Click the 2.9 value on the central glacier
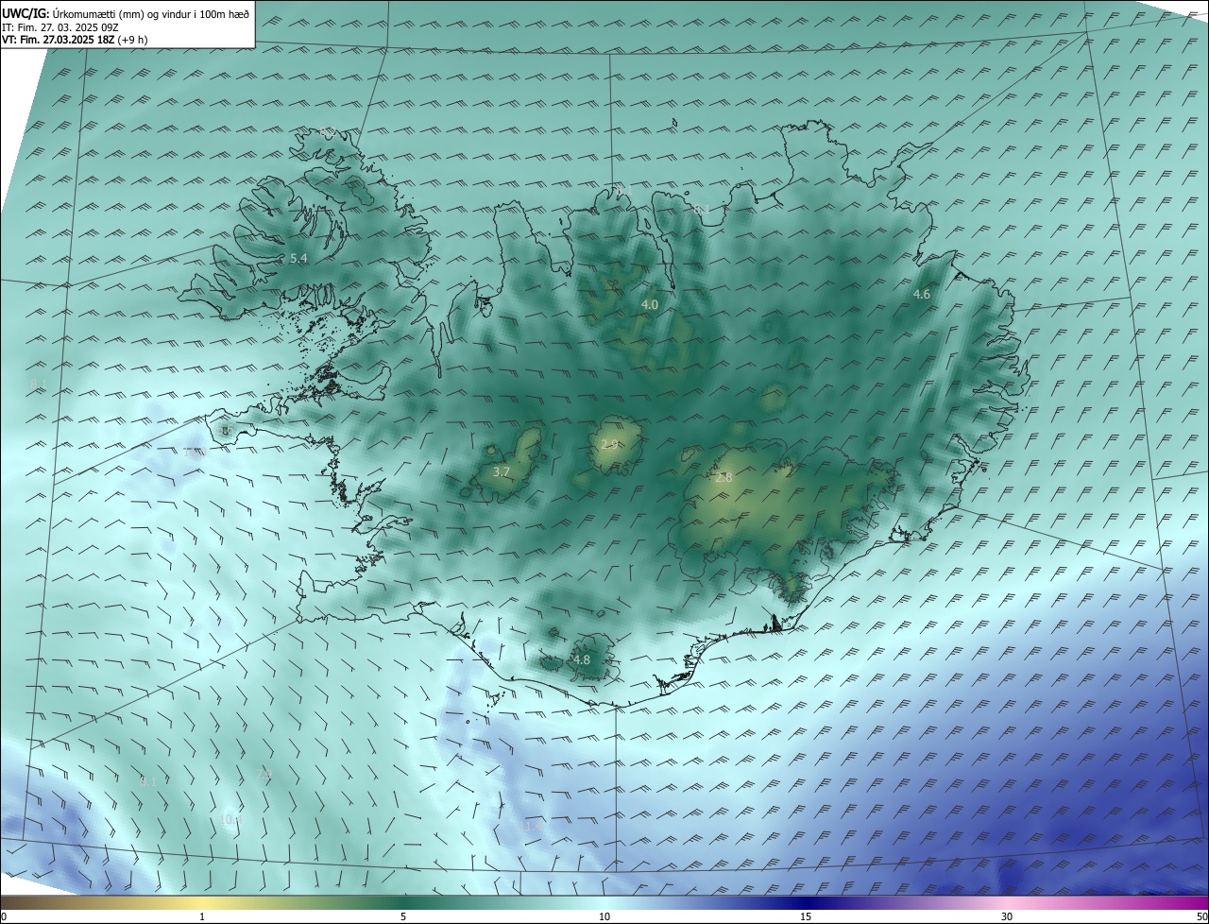The image size is (1209, 924). tap(609, 444)
